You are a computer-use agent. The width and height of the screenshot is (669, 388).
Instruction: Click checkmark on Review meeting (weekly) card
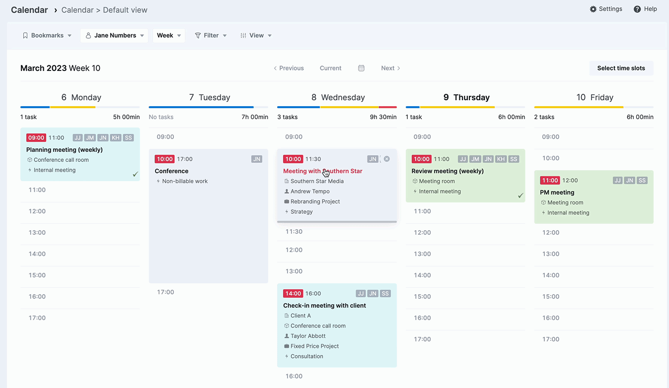click(520, 195)
